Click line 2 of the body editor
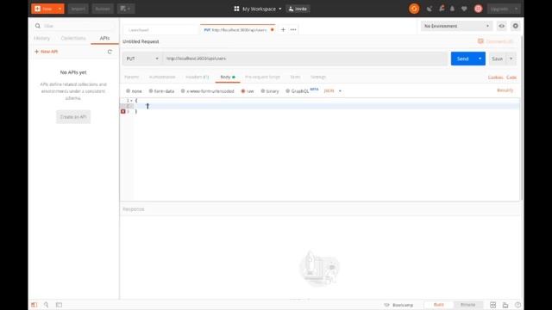552x310 pixels. [326, 106]
